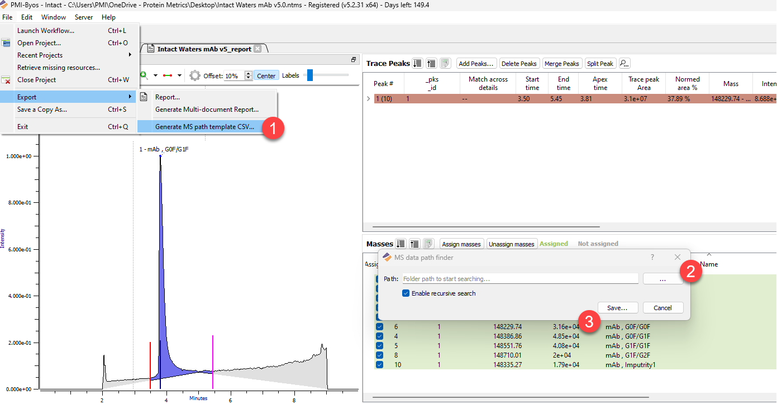Click the Trace Peaks search magnifier icon

pos(624,64)
